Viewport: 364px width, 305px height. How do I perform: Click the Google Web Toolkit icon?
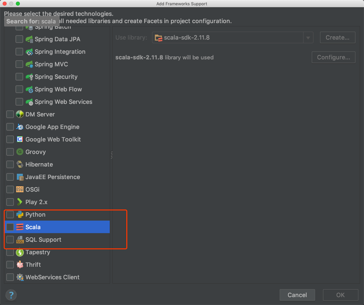[20, 139]
